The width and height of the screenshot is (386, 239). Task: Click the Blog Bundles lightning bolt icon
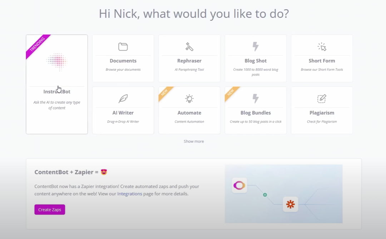(256, 99)
